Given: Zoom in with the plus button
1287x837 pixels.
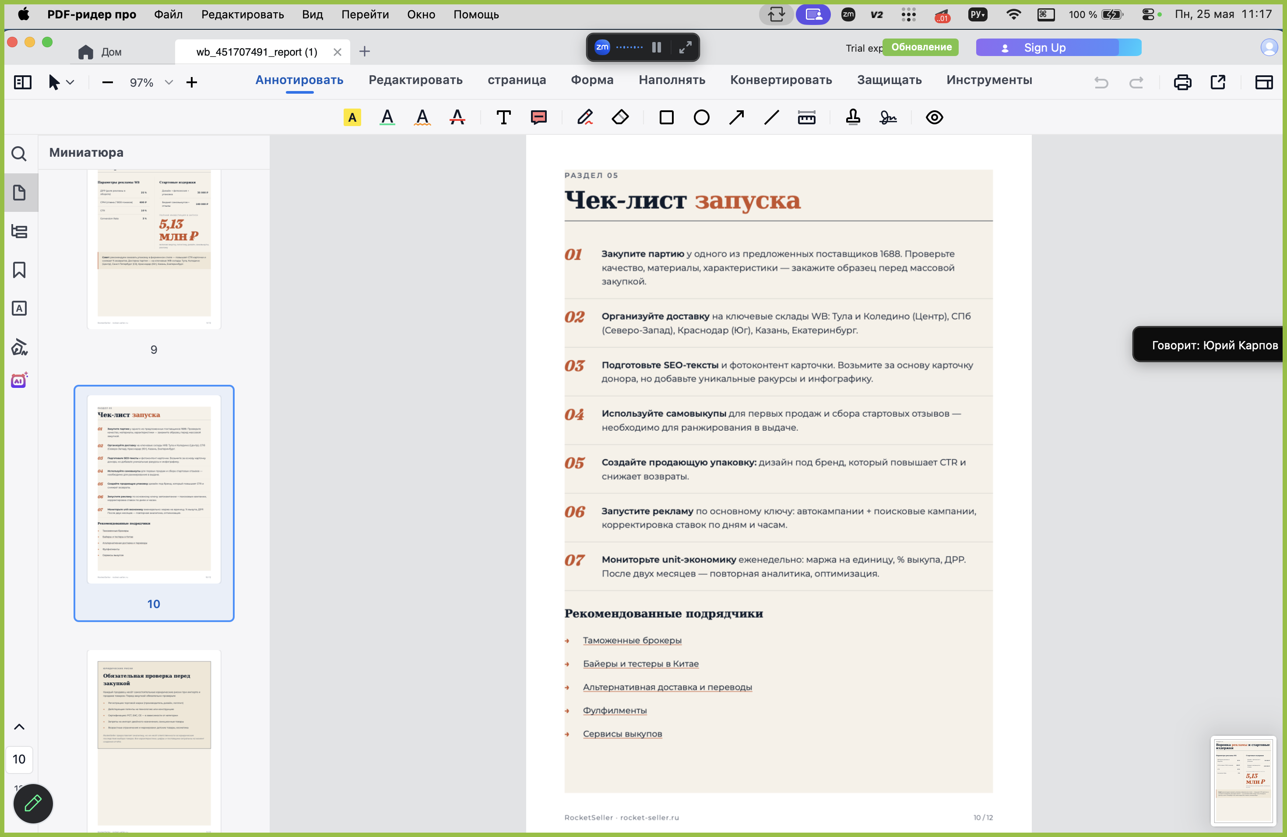Looking at the screenshot, I should (191, 82).
